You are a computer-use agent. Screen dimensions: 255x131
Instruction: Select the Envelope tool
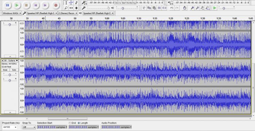click(71, 3)
